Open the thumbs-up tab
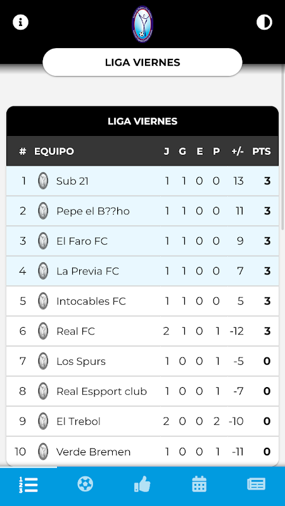Screen dimensions: 285x506 (142, 484)
